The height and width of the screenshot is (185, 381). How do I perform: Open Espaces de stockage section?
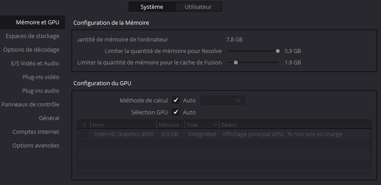pos(32,36)
